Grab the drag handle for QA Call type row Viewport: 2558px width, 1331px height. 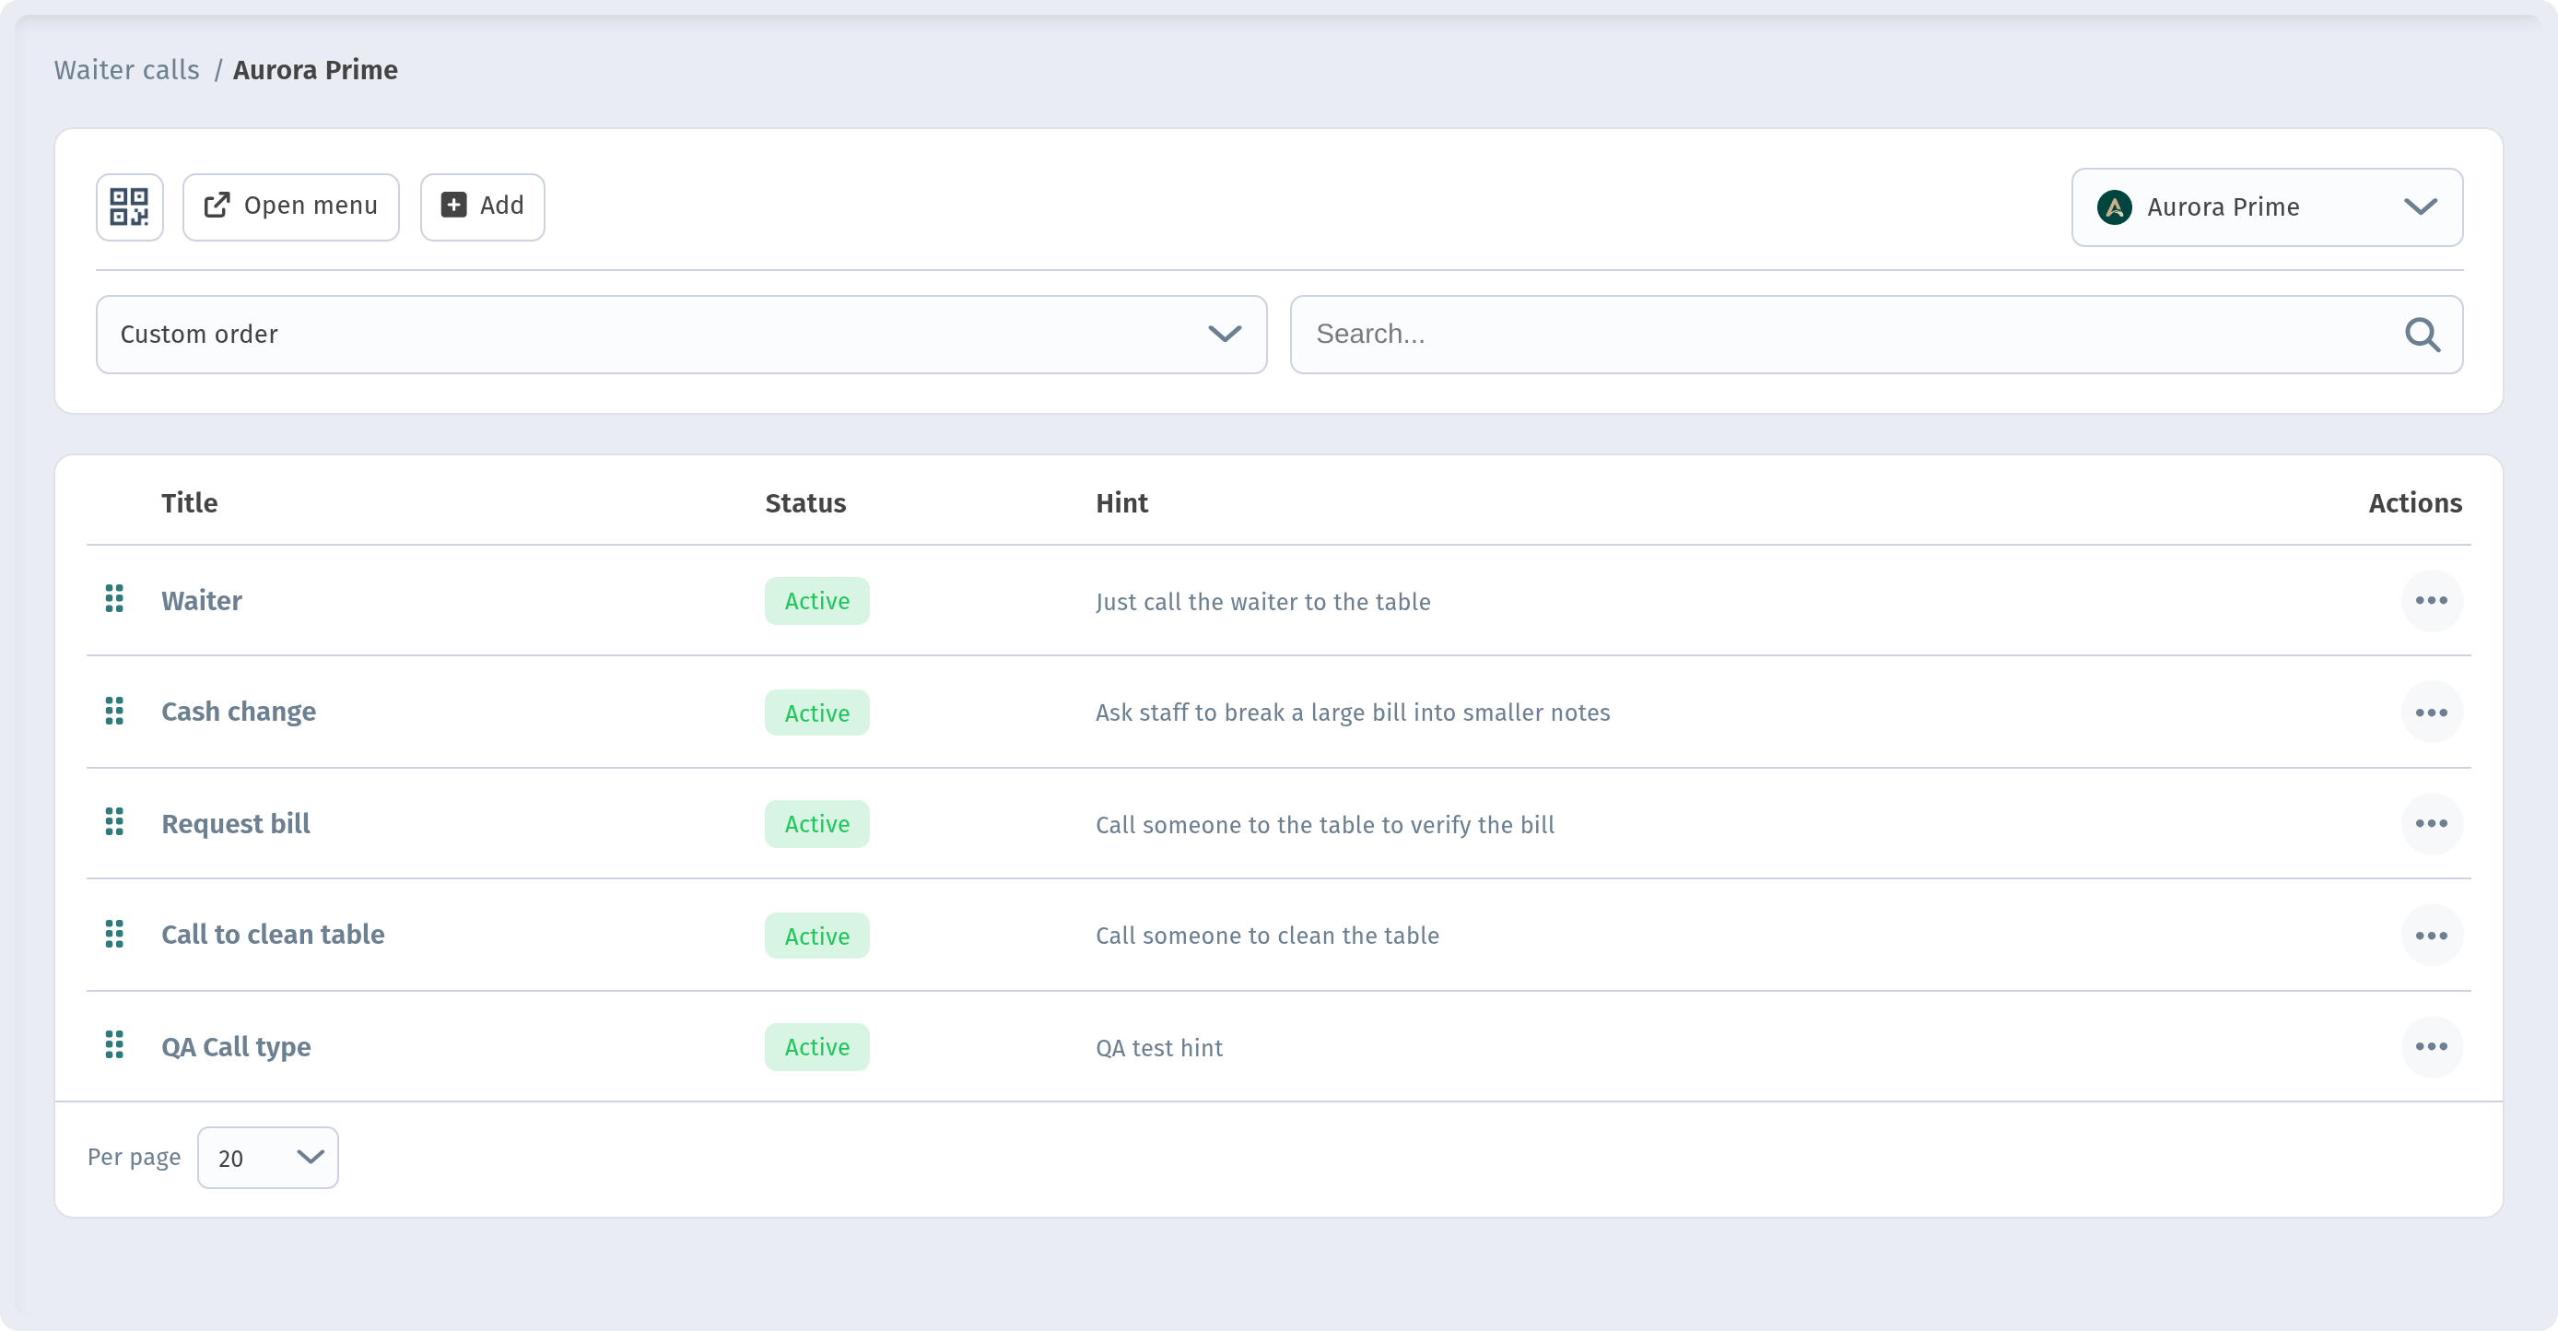[114, 1045]
